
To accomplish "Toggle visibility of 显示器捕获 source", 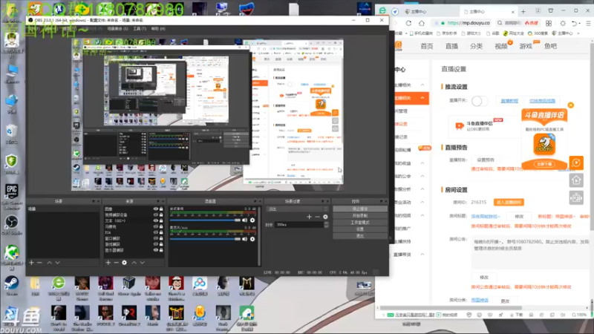I will (x=156, y=250).
